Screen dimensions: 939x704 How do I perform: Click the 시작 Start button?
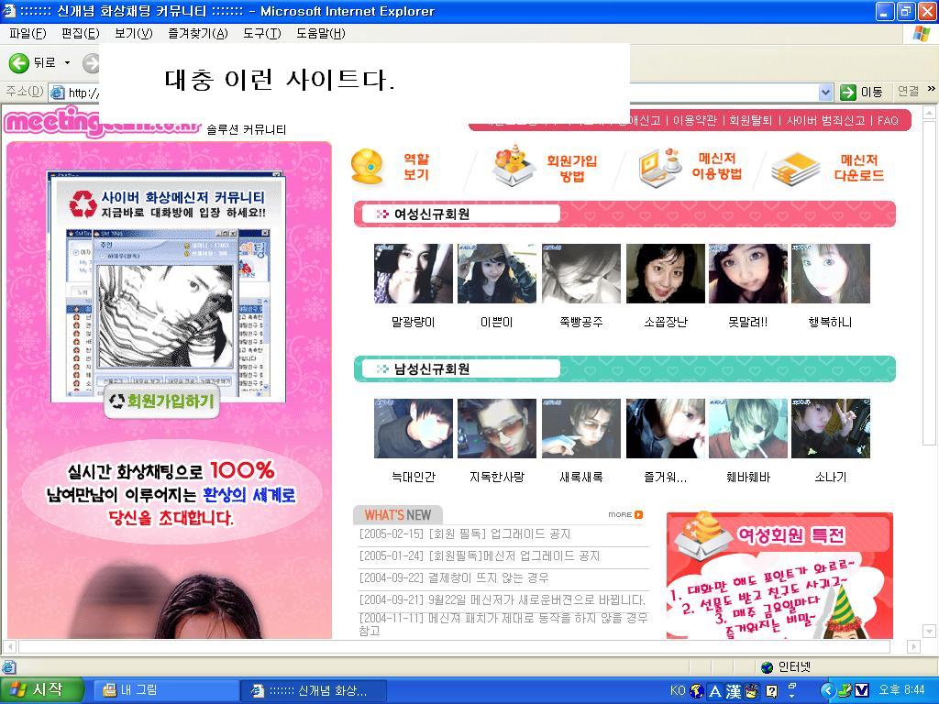[39, 691]
